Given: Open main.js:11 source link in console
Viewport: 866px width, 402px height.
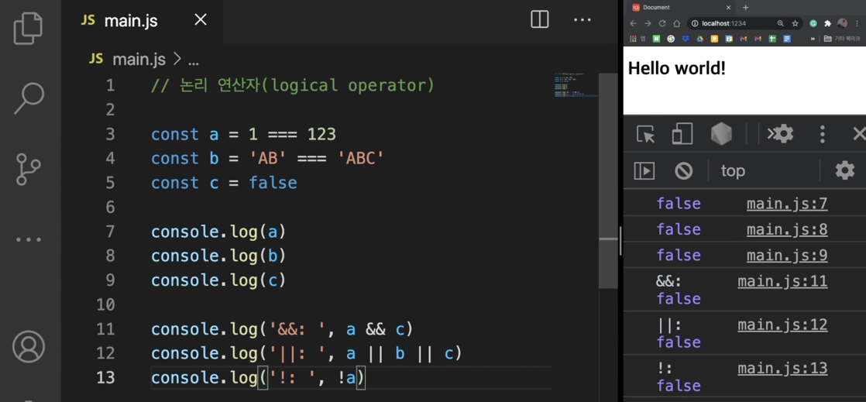Looking at the screenshot, I should point(782,282).
